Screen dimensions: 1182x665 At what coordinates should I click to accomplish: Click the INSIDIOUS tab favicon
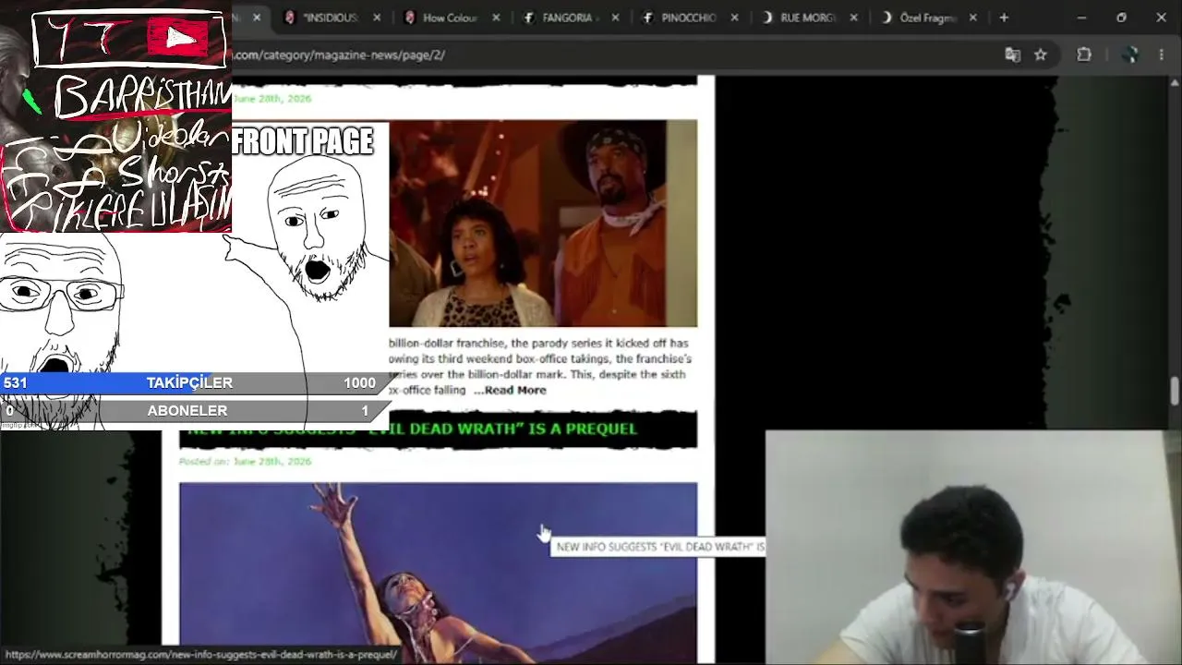[x=291, y=18]
